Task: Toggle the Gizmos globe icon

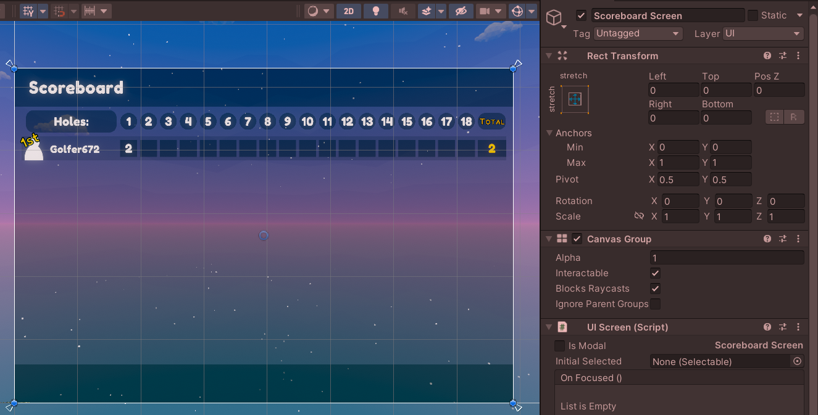Action: (517, 11)
